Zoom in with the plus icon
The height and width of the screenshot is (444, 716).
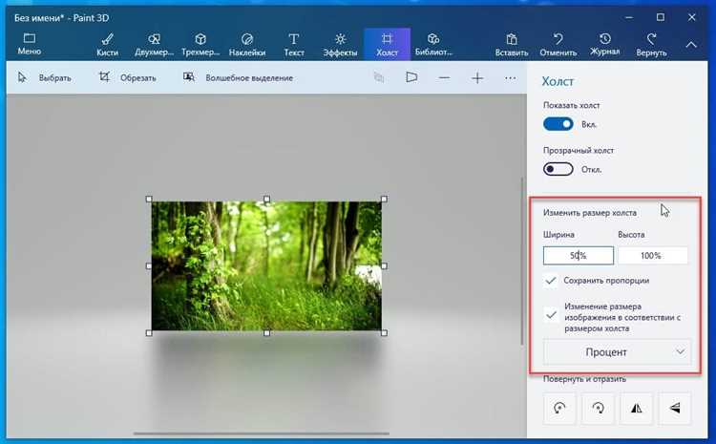coord(477,78)
